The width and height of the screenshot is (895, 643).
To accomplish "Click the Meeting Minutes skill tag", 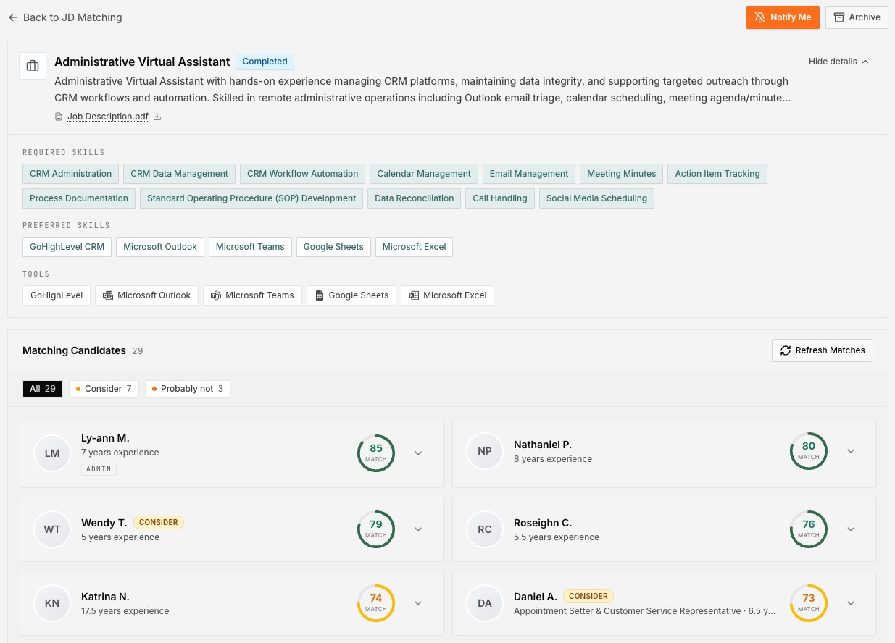I will pyautogui.click(x=621, y=174).
